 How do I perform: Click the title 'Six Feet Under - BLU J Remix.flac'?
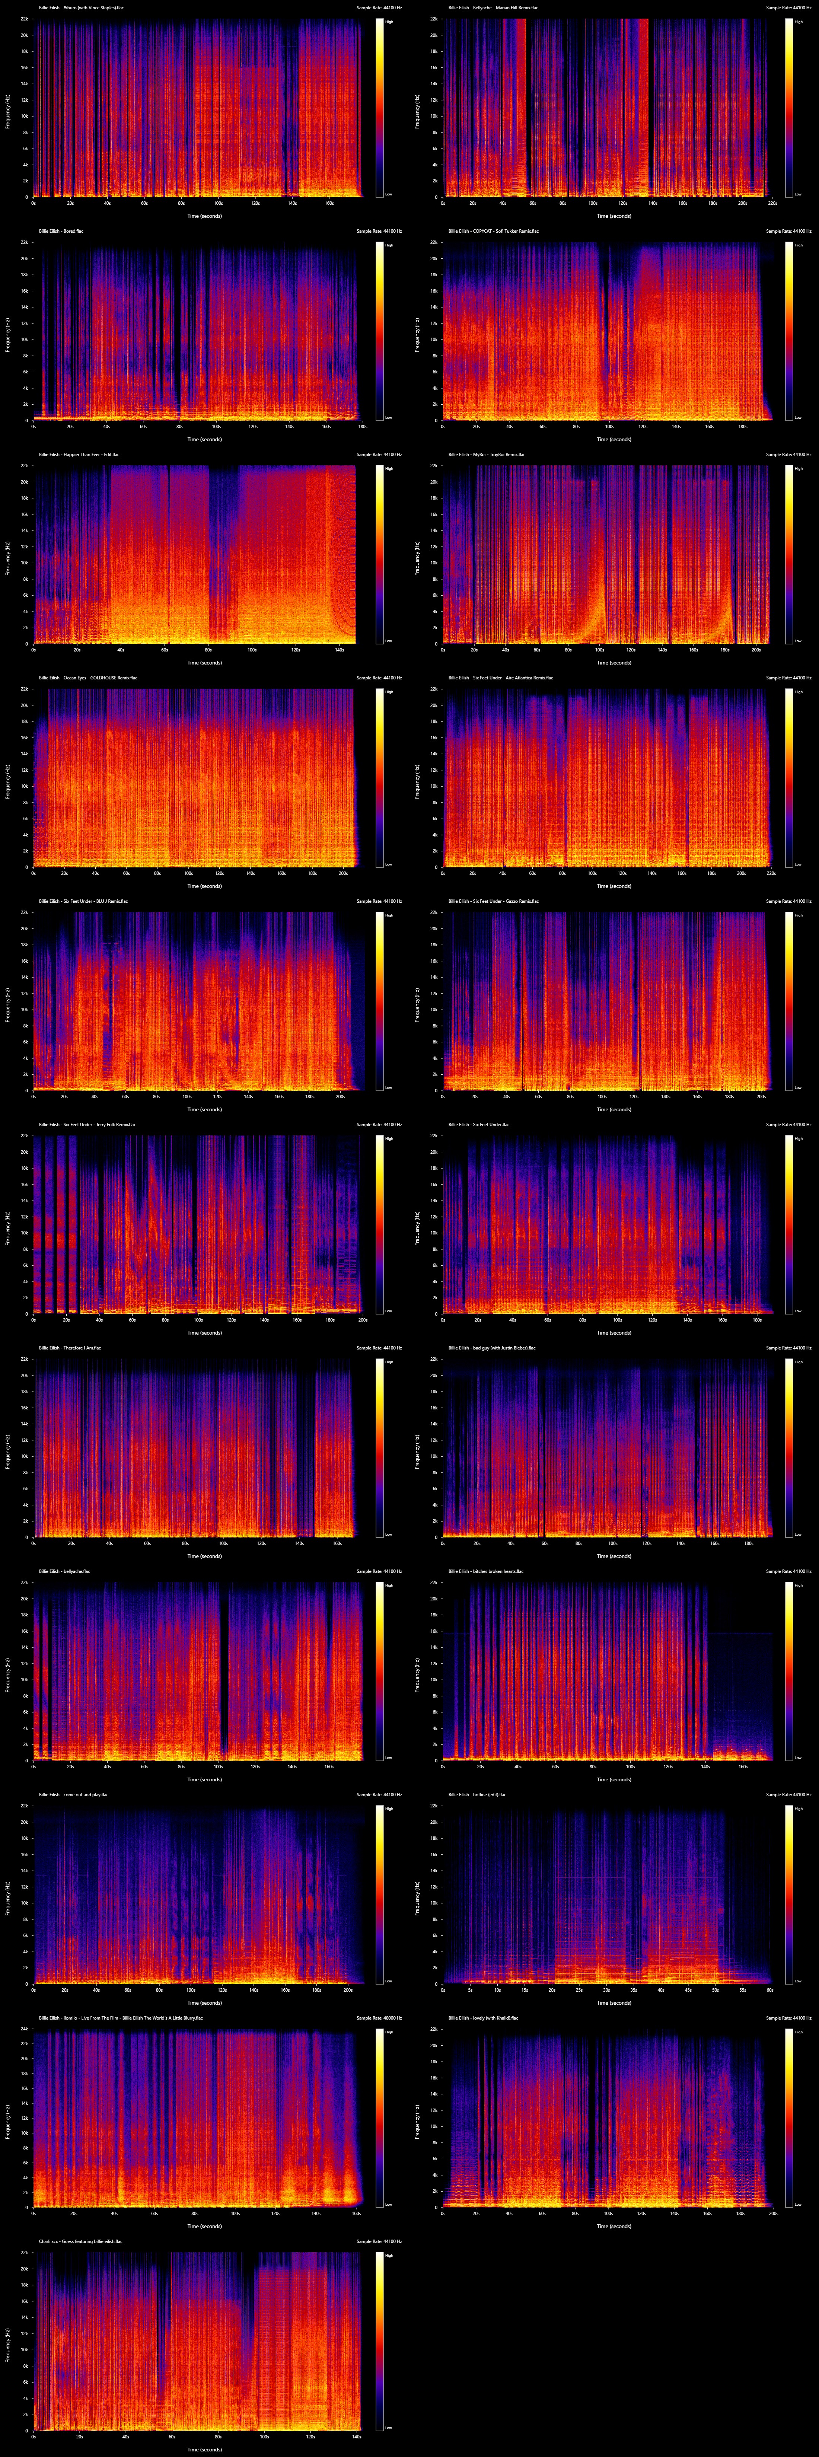tap(95, 901)
